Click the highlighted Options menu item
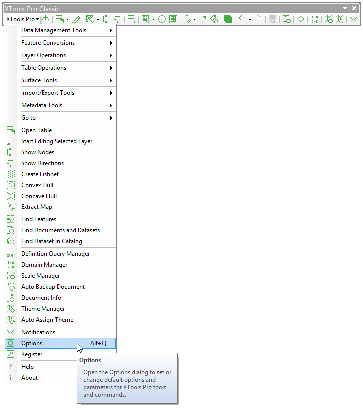Image resolution: width=363 pixels, height=408 pixels. [60, 343]
